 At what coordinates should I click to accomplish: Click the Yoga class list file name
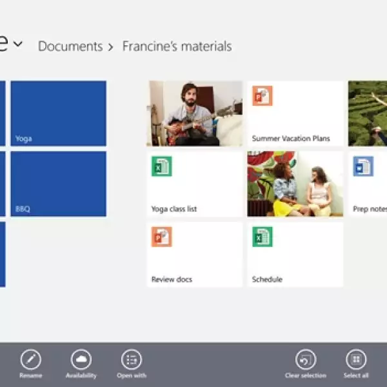[174, 209]
